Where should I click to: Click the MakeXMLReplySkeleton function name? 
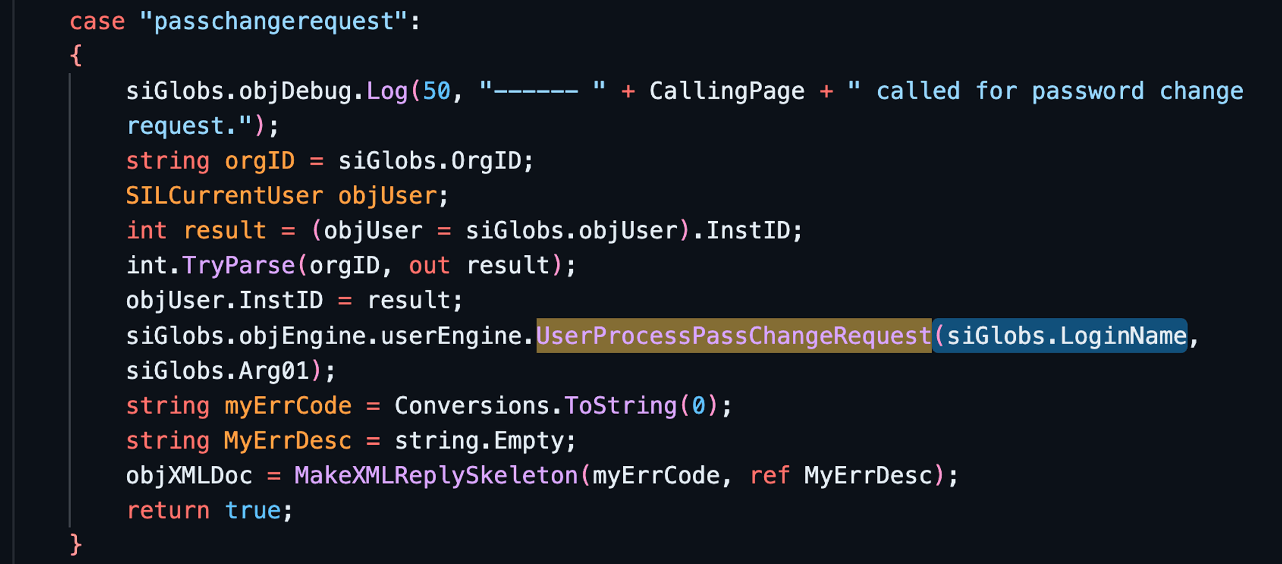point(436,475)
